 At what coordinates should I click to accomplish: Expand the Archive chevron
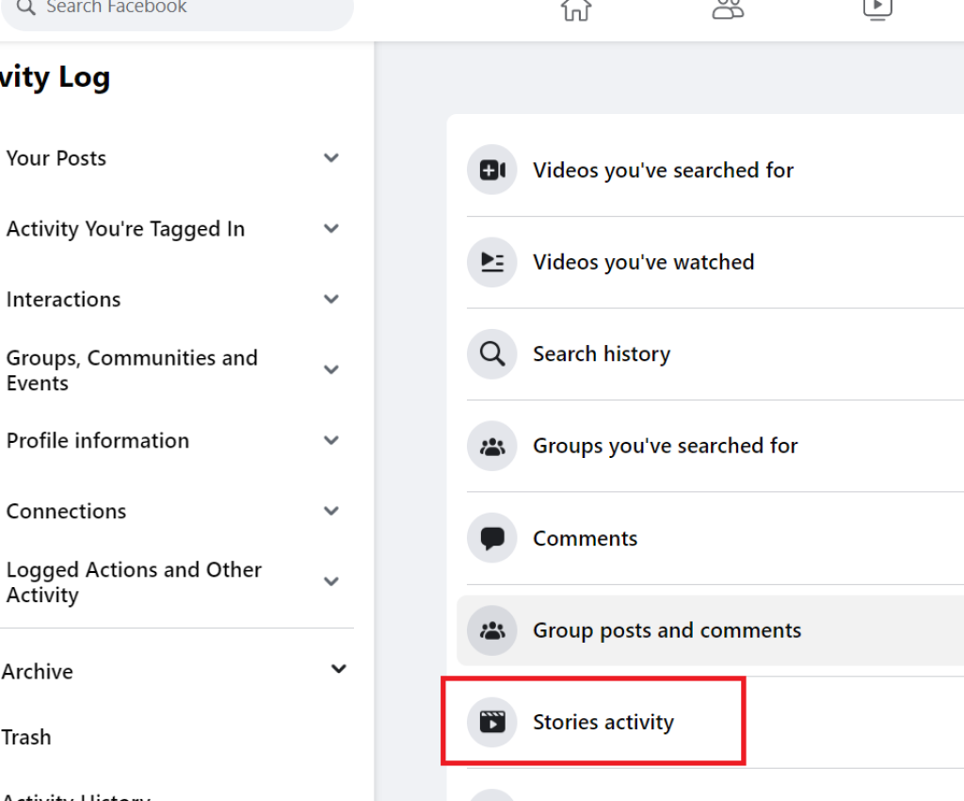[x=339, y=669]
